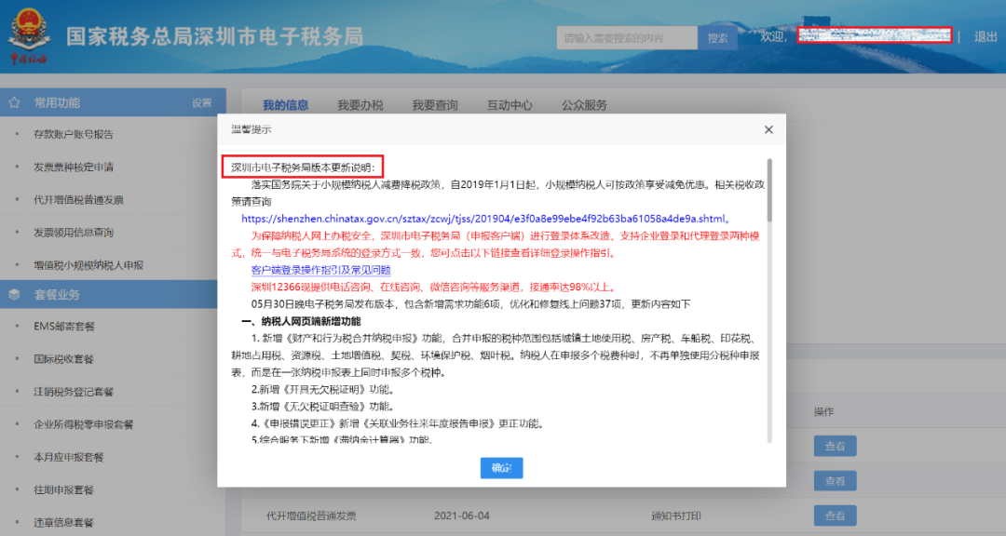1006x536 pixels.
Task: Open 发票领用信息查询 in the sidebar
Action: 74,232
